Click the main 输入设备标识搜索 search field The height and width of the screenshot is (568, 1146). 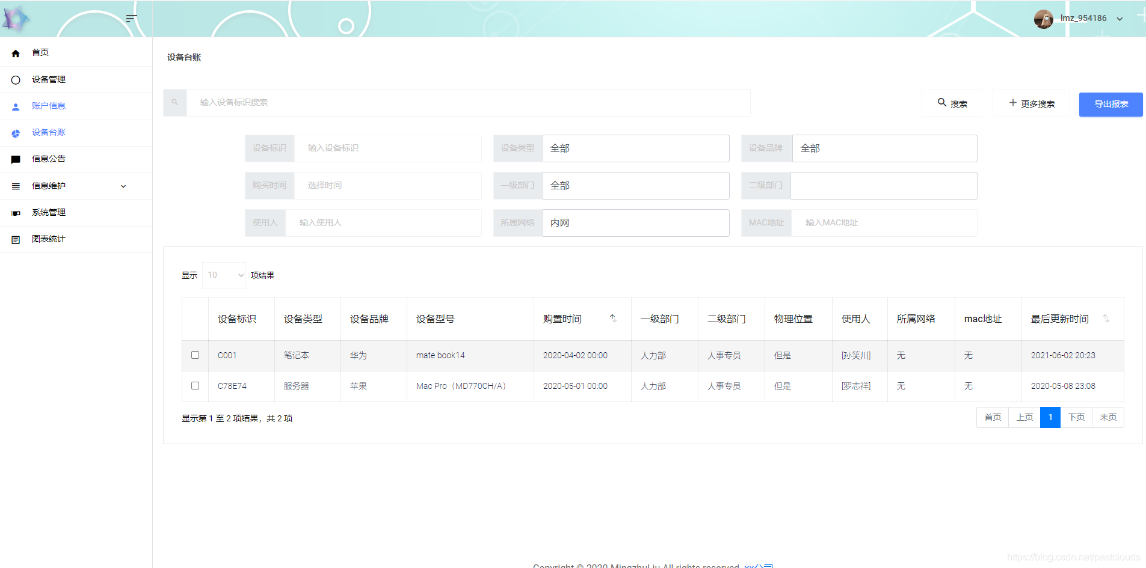[x=469, y=103]
